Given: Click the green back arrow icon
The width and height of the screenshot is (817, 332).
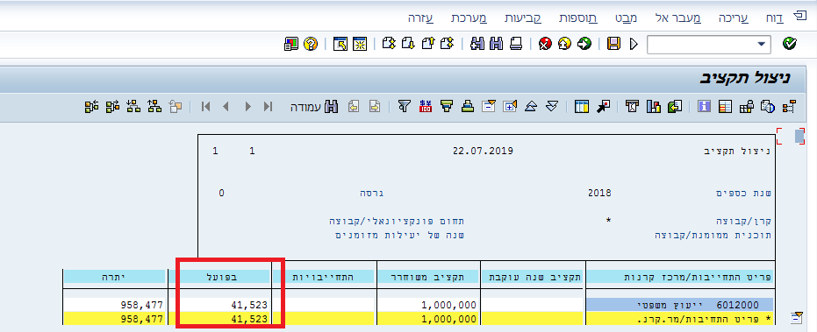Looking at the screenshot, I should tap(584, 44).
